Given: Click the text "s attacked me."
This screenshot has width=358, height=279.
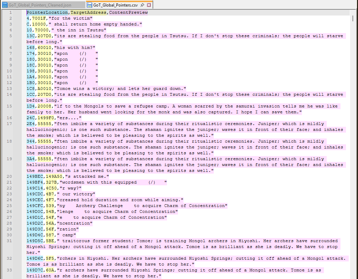Looking at the screenshot, I should tap(87, 176).
